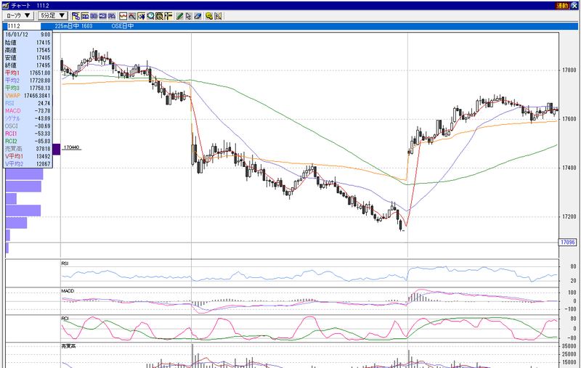Click the 17800 price axis label
The height and width of the screenshot is (368, 581).
569,70
